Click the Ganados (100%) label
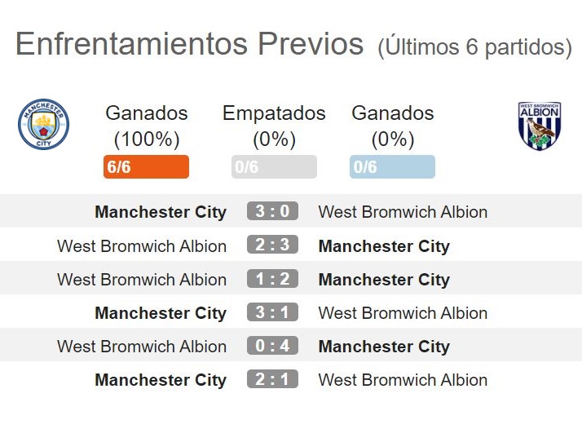This screenshot has width=582, height=442. (x=147, y=126)
